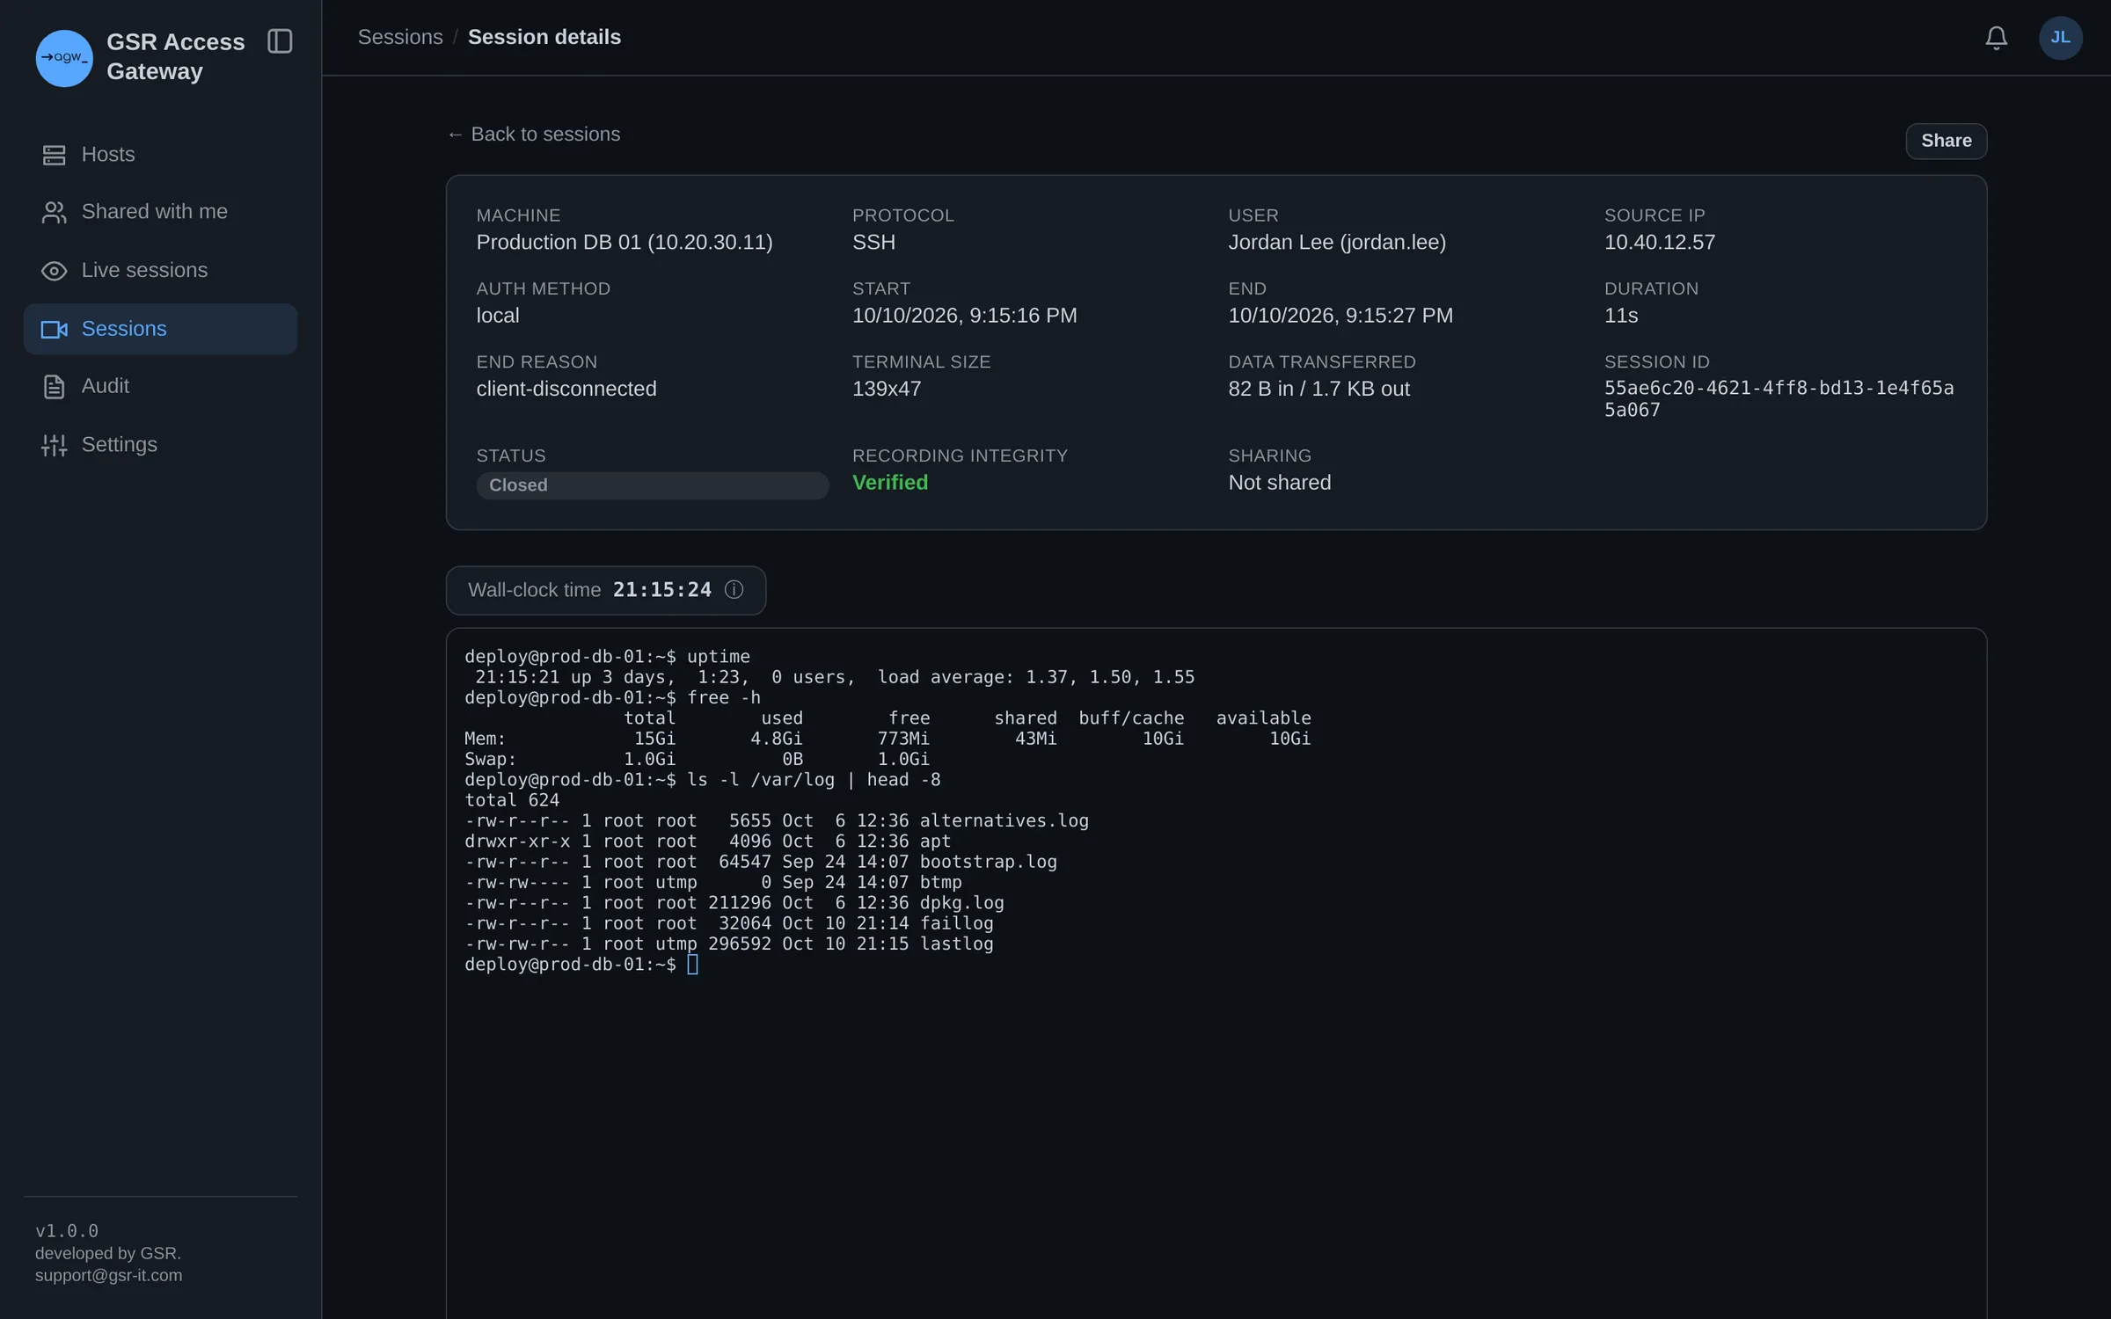The width and height of the screenshot is (2111, 1319).
Task: Click ls -l /var/log command line
Action: (x=703, y=780)
